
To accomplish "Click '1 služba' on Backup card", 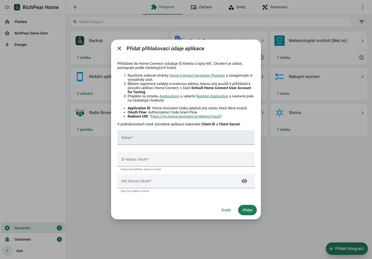I will tap(84, 57).
